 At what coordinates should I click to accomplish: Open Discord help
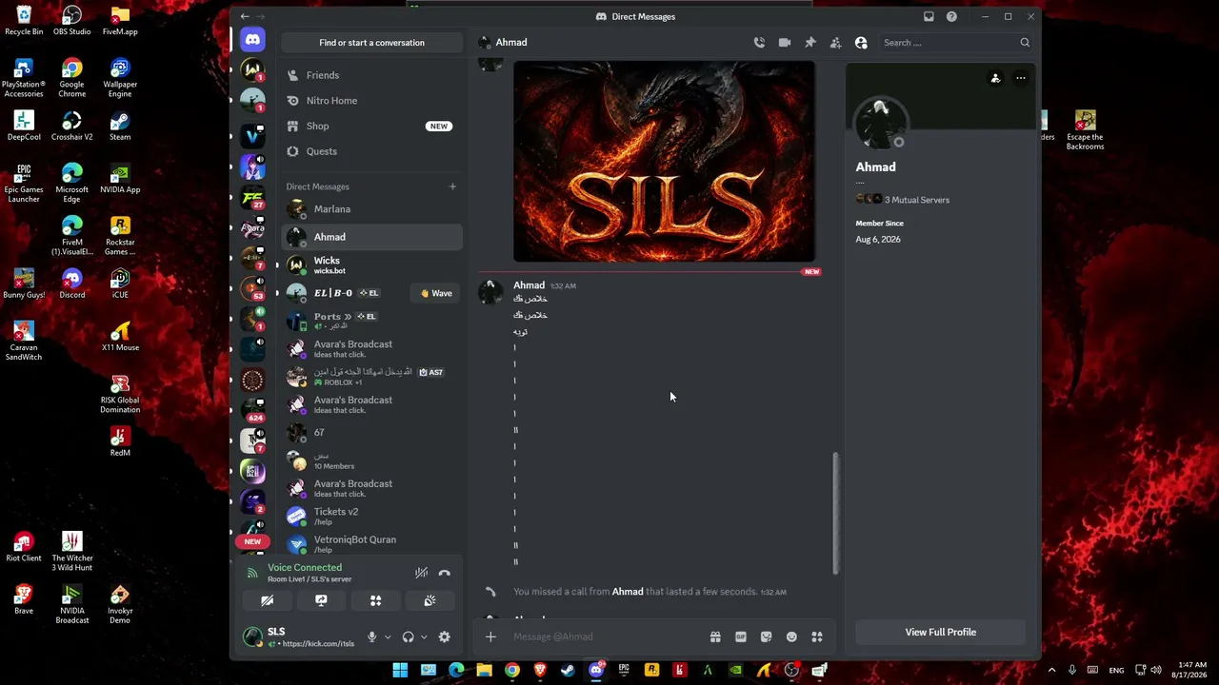pyautogui.click(x=951, y=16)
